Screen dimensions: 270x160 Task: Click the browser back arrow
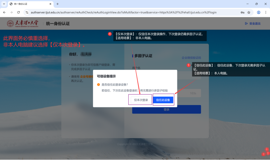[x=4, y=12]
